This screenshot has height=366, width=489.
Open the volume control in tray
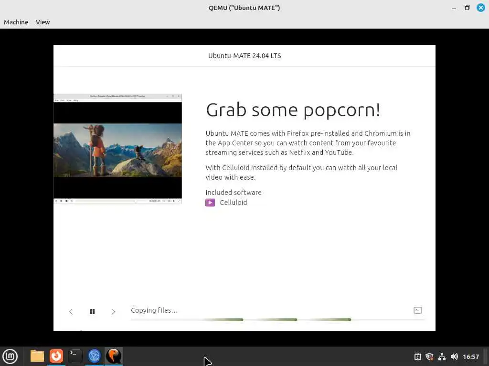pos(454,356)
